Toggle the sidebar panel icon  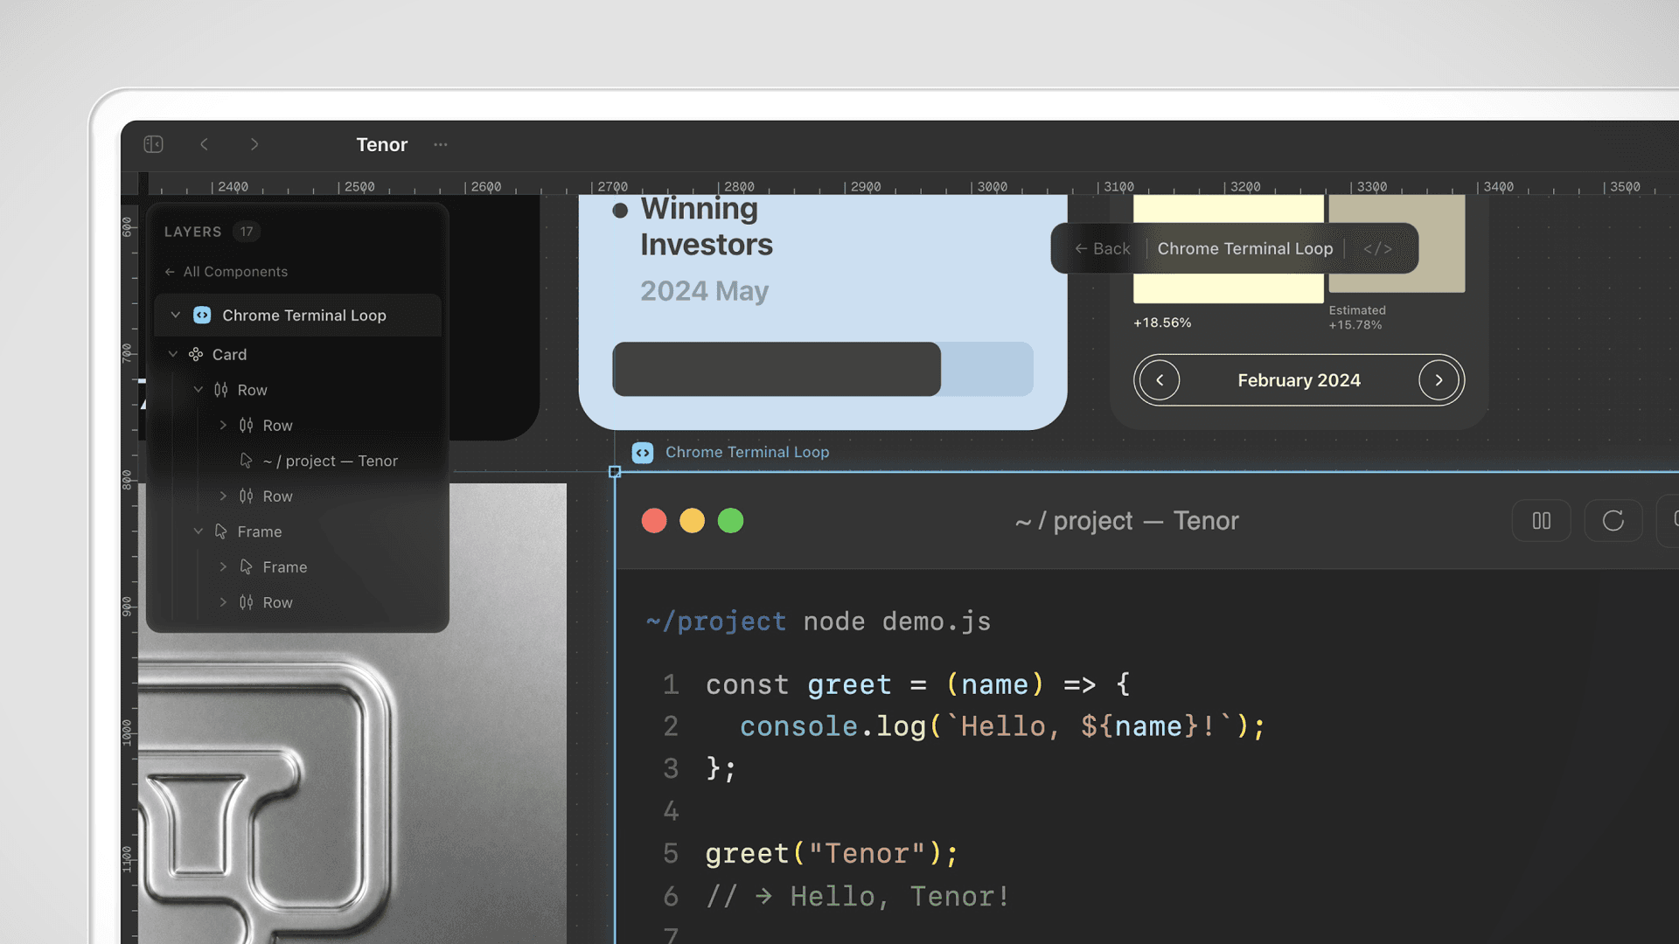pos(154,144)
